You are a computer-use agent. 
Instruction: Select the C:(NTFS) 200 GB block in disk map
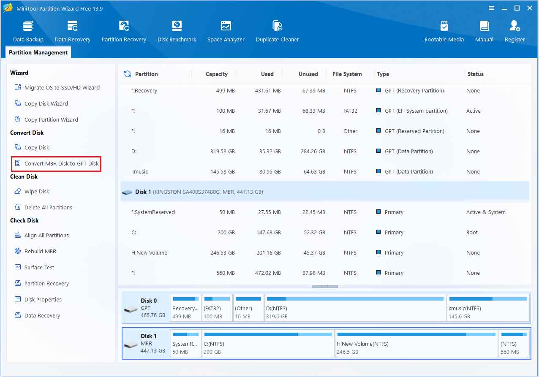[x=268, y=344]
